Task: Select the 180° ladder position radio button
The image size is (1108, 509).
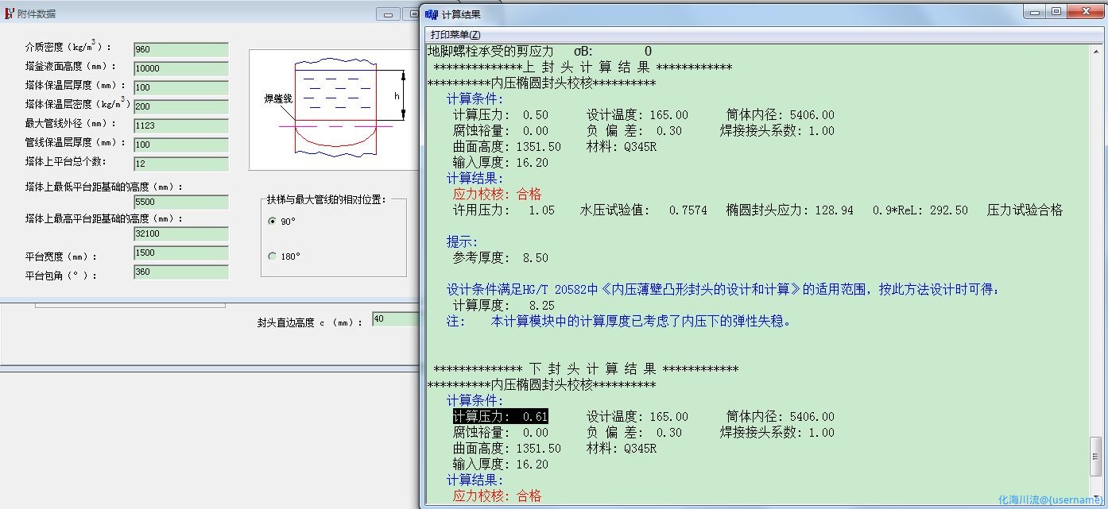Action: tap(273, 256)
